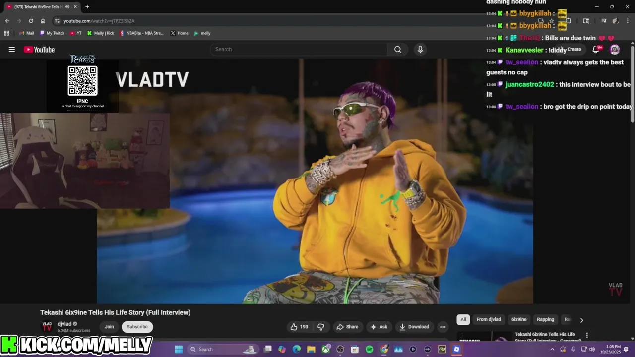635x357 pixels.
Task: Open Copilot from the taskbar
Action: click(282, 349)
